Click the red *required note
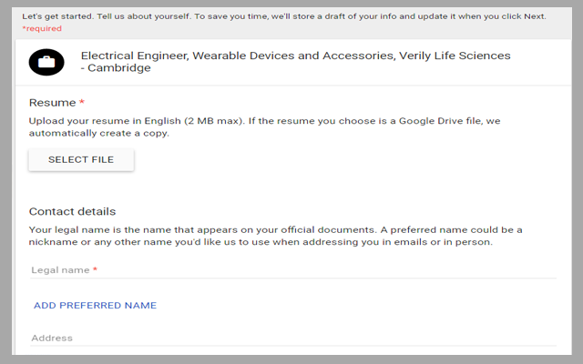This screenshot has width=583, height=364. point(42,29)
